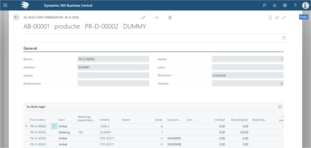Click the empty Lotnr. field
This screenshot has height=148, width=311.
click(248, 67)
